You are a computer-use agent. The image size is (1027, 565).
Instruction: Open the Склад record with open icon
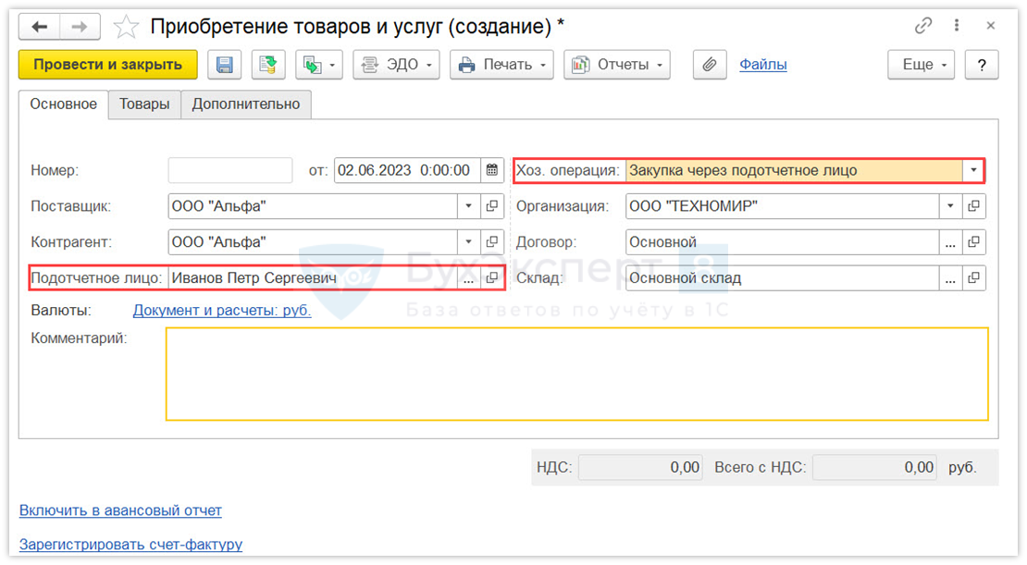[974, 278]
